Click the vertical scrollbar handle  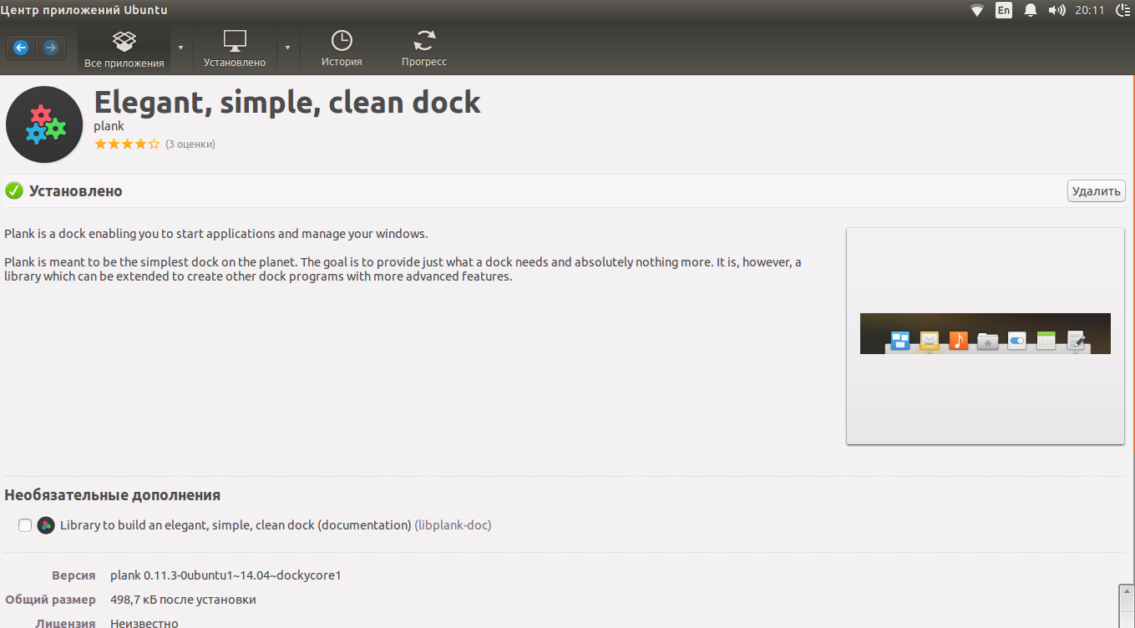1127,605
